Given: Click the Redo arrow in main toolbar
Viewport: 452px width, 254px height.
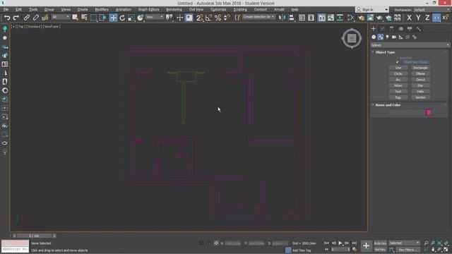Looking at the screenshot, I should click(x=16, y=18).
